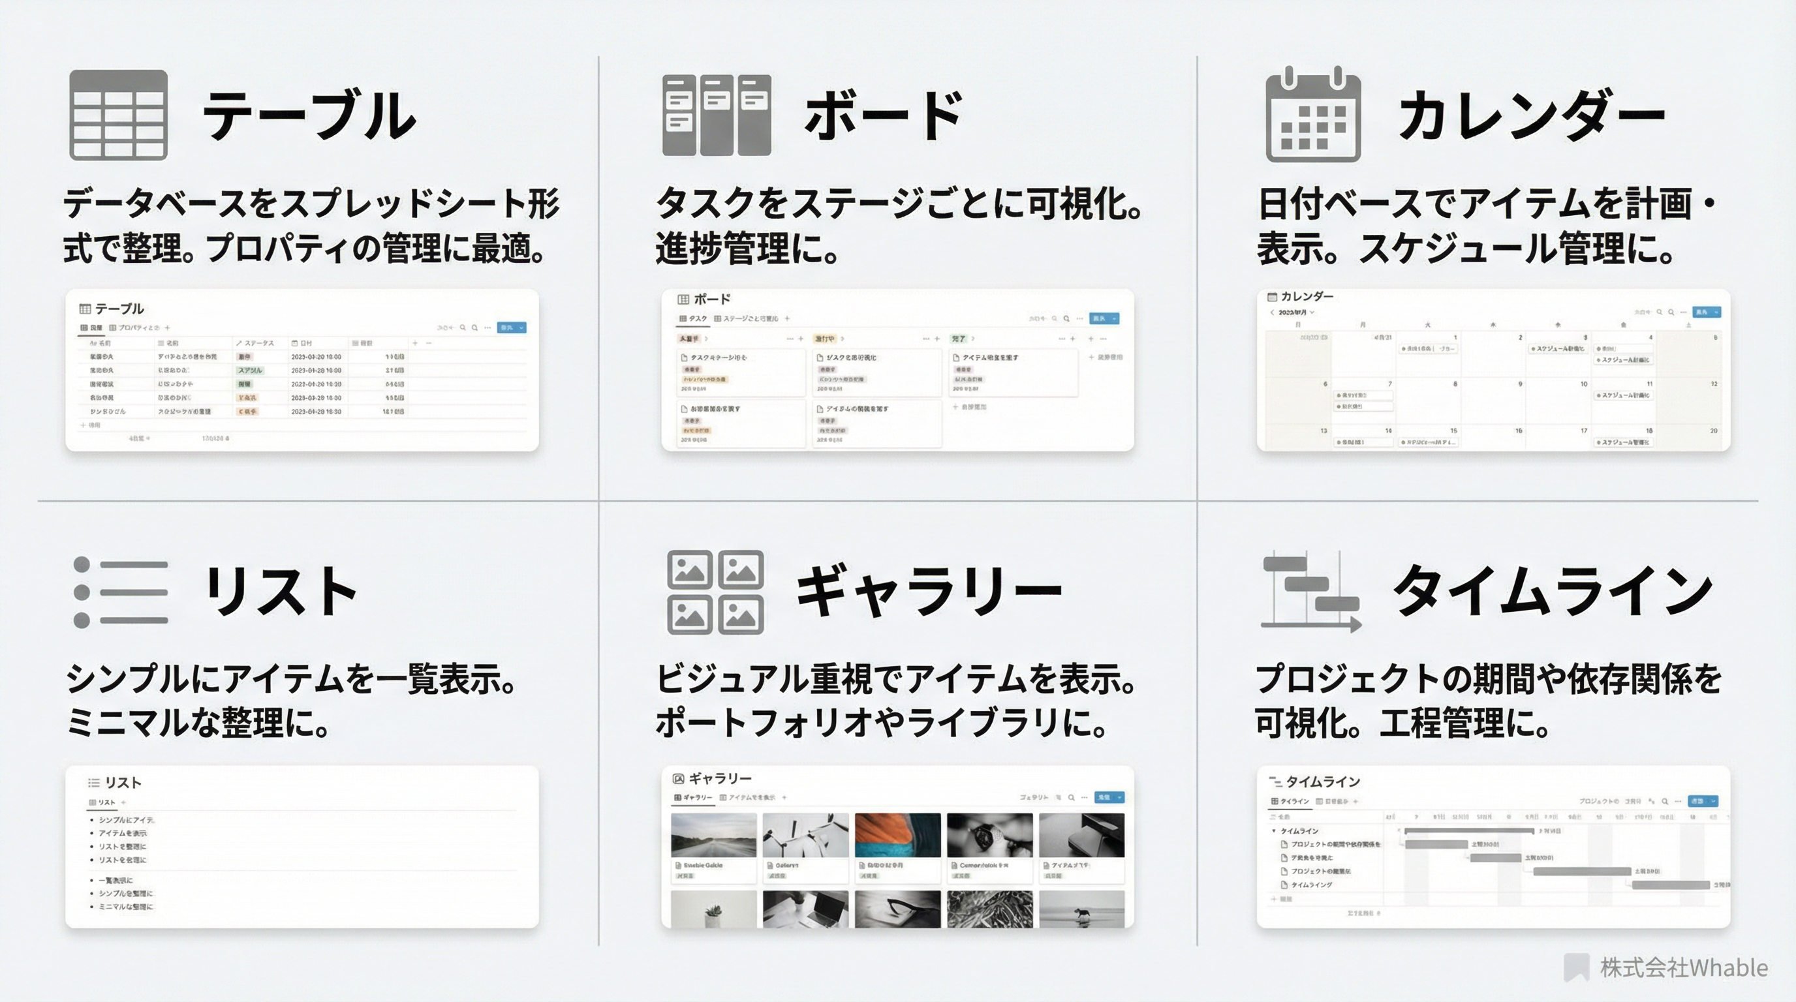Expand the タイムライン group disclosure triangle
The image size is (1796, 1002).
pyautogui.click(x=1274, y=830)
